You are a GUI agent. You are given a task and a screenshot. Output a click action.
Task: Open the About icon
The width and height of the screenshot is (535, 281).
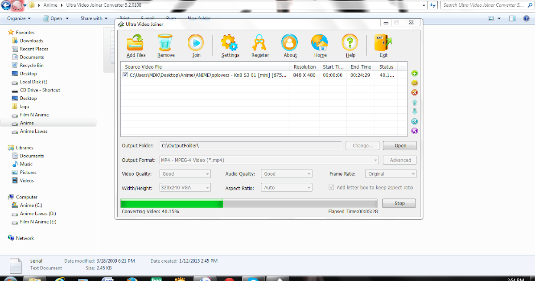coord(290,46)
